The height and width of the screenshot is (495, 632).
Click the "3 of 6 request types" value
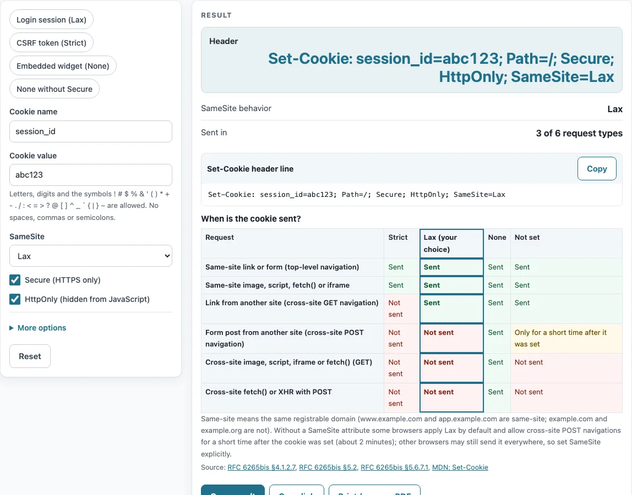click(579, 133)
